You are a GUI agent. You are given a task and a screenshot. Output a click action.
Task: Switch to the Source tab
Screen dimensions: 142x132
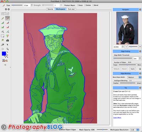coord(50,9)
